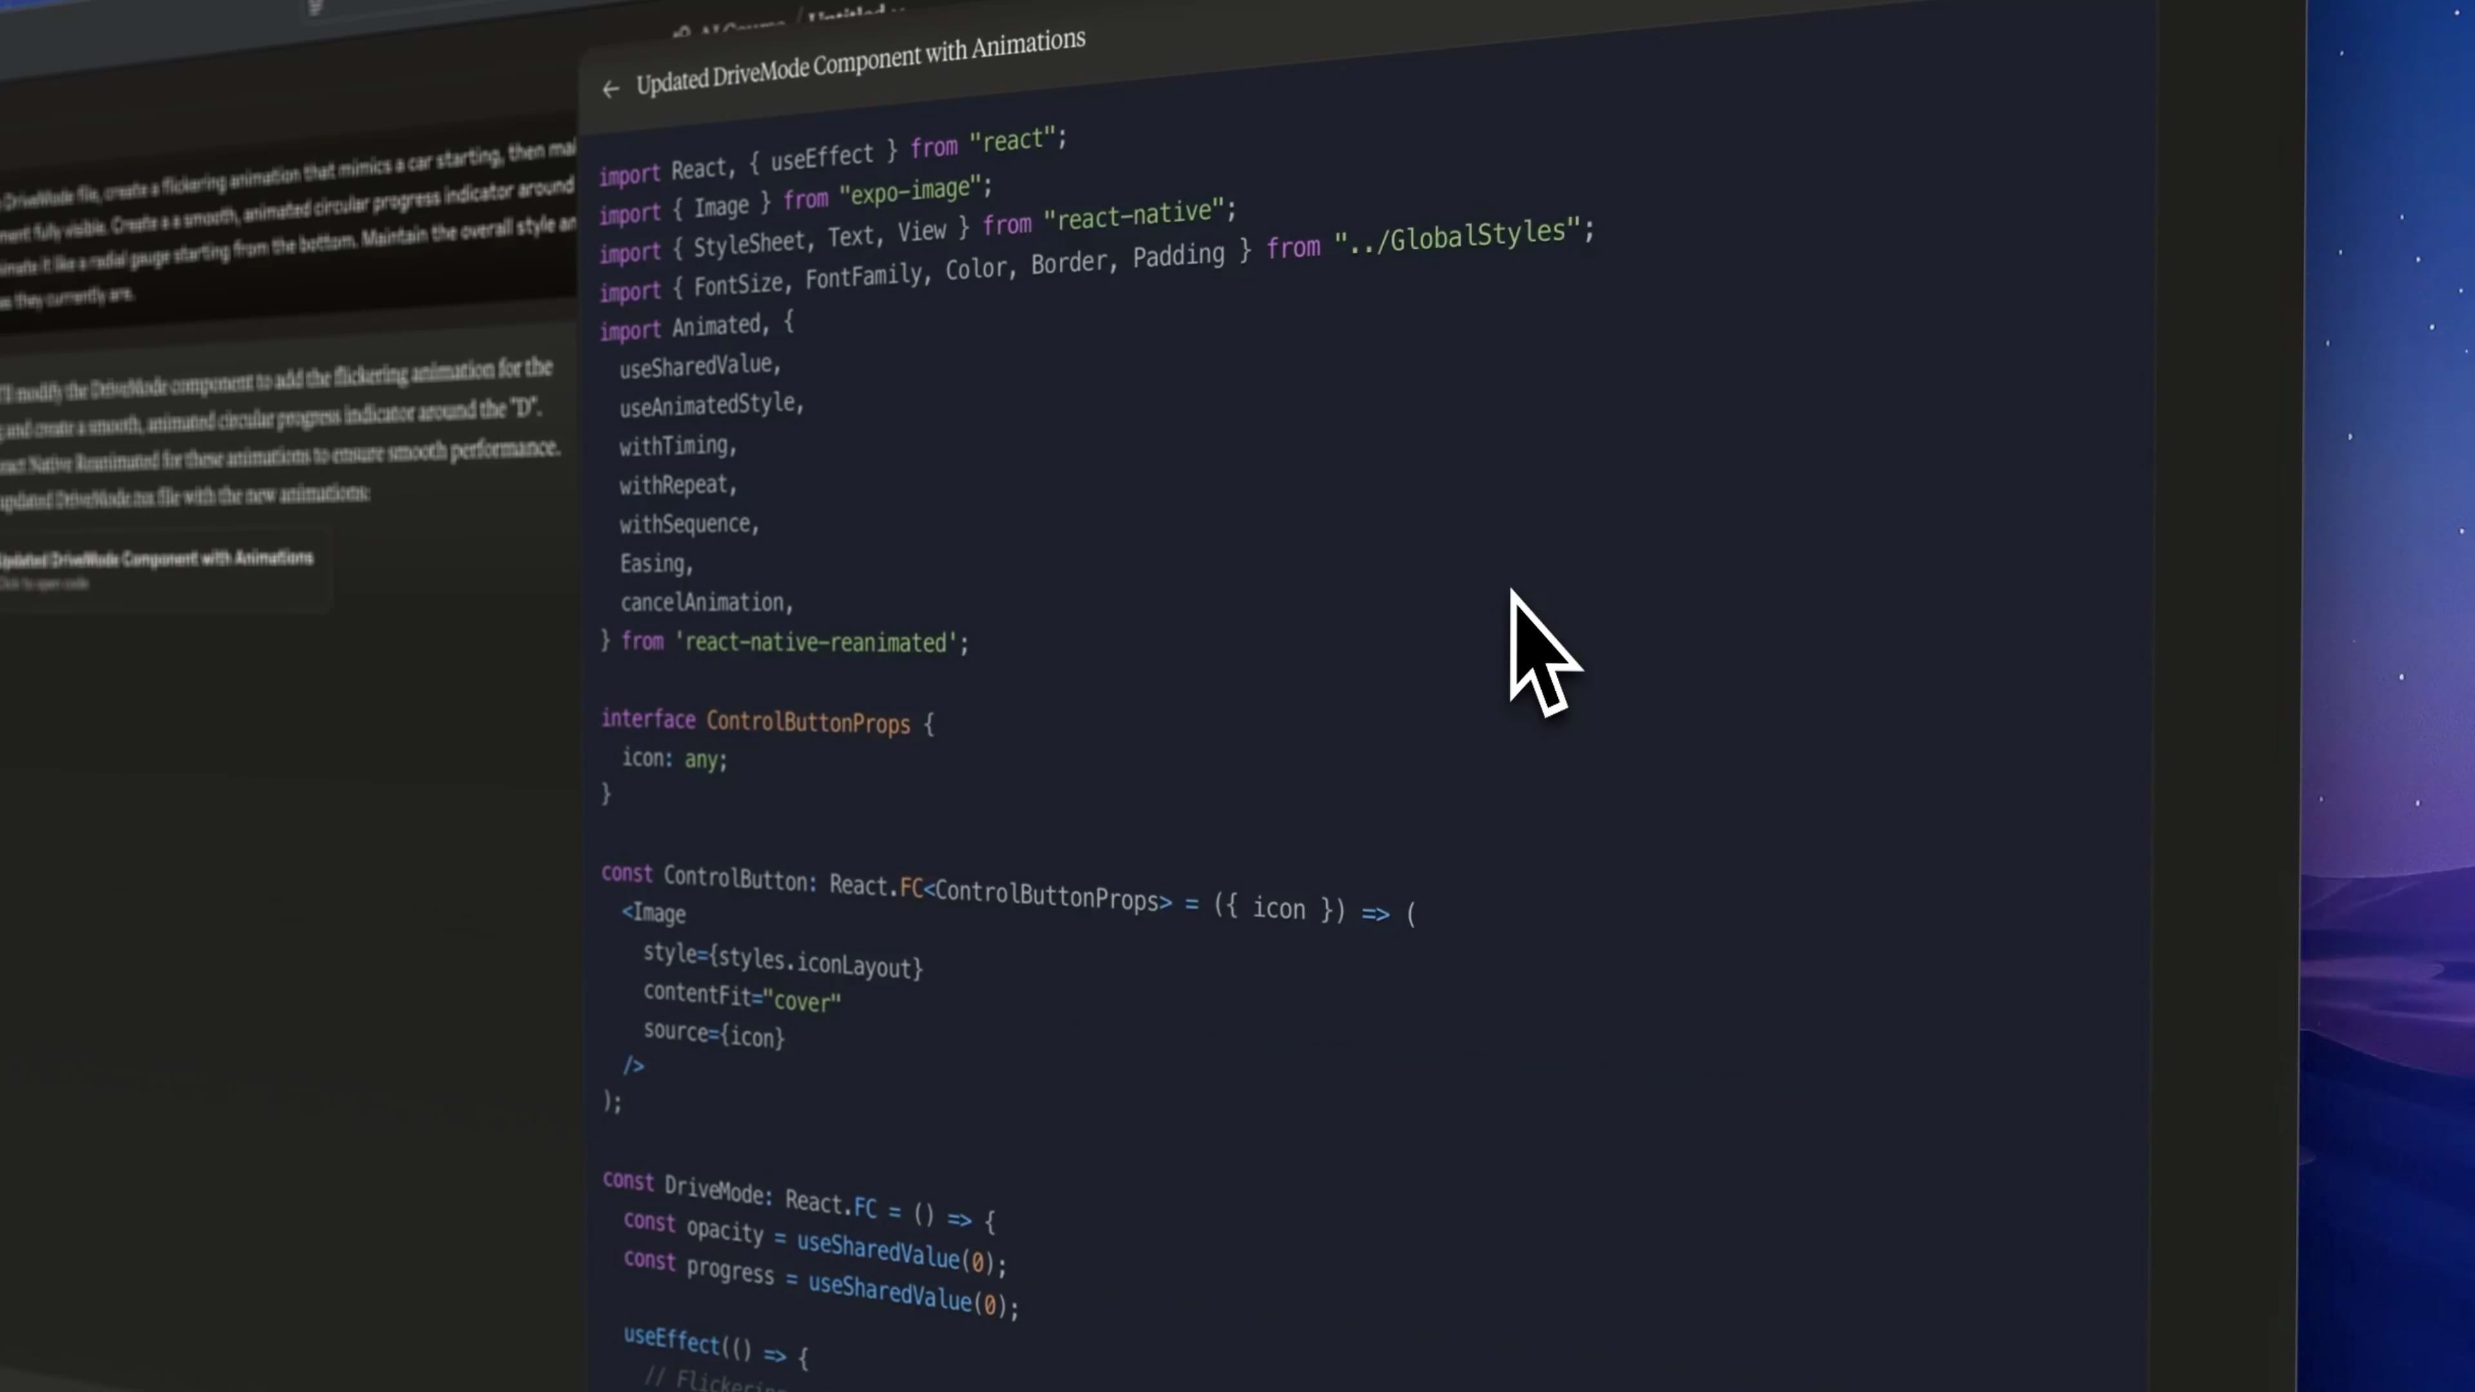Click the 'const progress = useSharedValue(0);' line
This screenshot has width=2475, height=1392.
[x=820, y=1284]
